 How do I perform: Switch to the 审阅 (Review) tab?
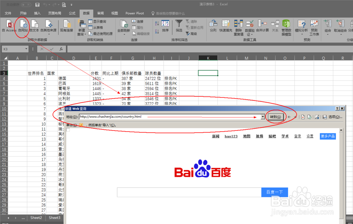coord(100,13)
